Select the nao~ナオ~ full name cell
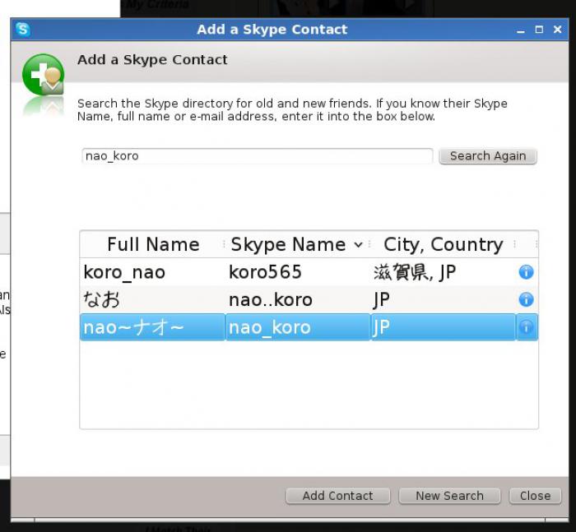Screen dimensions: 576x532 152,327
